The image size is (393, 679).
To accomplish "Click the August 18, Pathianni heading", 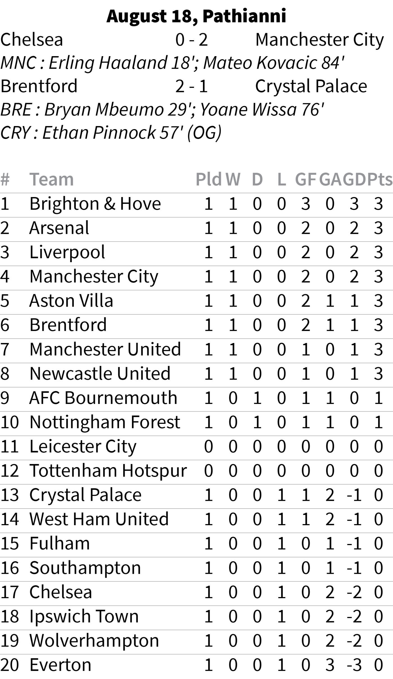I will pos(196,16).
